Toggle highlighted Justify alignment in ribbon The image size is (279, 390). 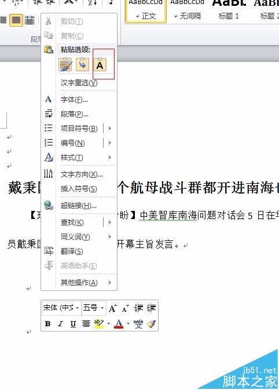coord(16,20)
